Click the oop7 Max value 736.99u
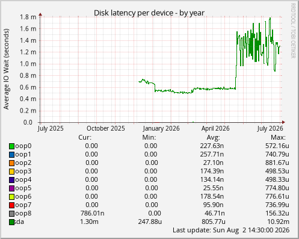Viewport: 299px width, 239px height. click(277, 205)
